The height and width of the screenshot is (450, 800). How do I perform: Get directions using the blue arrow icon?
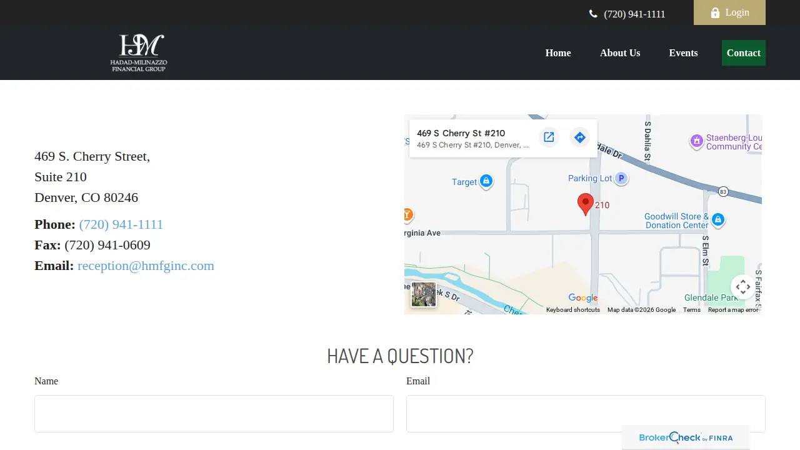580,137
